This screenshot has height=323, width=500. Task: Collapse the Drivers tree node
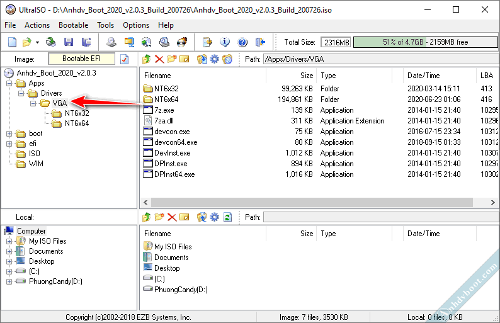pyautogui.click(x=21, y=93)
